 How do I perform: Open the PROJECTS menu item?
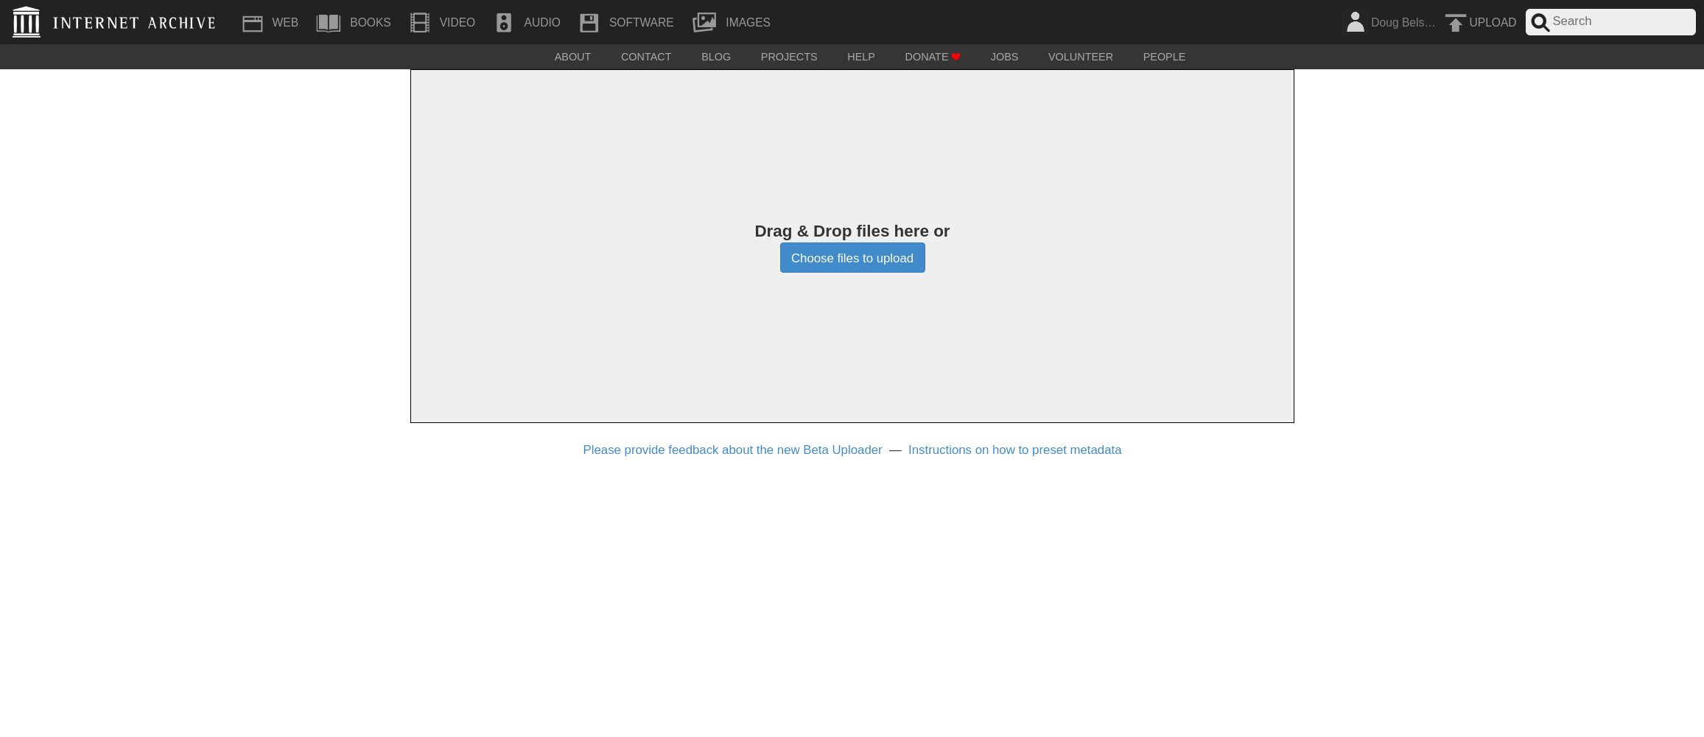click(x=788, y=57)
